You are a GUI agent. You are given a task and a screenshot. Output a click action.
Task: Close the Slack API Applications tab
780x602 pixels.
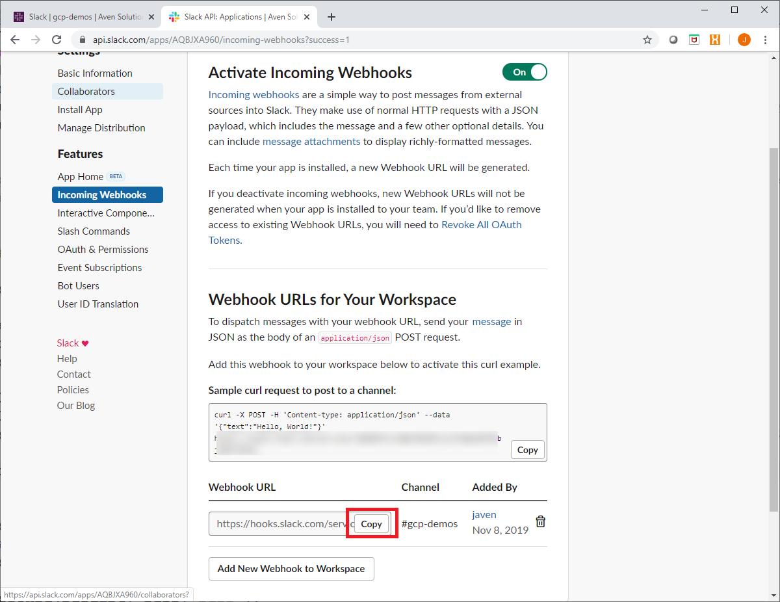[x=307, y=17]
